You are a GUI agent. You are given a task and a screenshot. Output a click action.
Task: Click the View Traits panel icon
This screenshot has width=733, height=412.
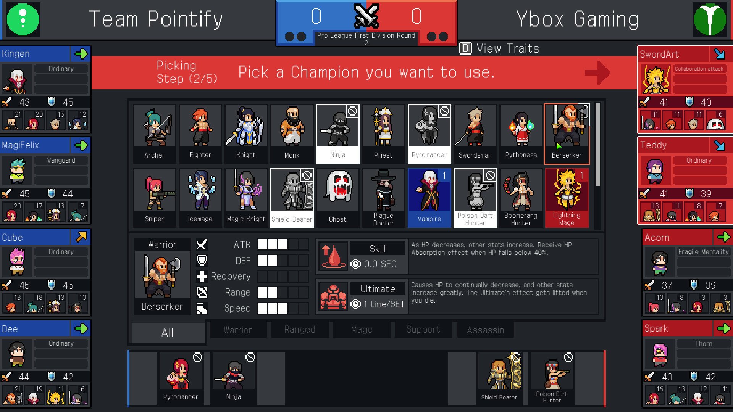tap(464, 48)
